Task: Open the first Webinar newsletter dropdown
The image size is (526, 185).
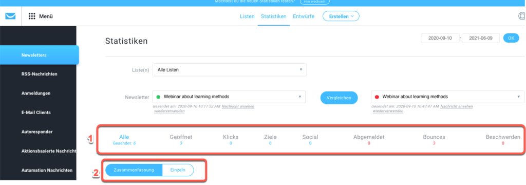Action: (x=229, y=97)
